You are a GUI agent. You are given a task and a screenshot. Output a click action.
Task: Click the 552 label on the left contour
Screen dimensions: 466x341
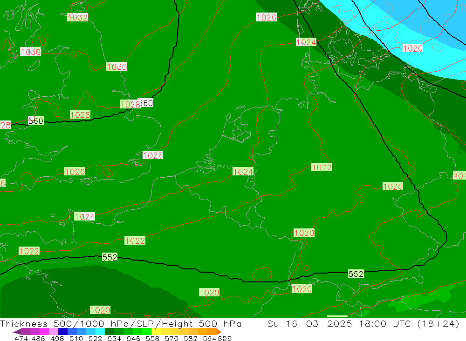(110, 257)
